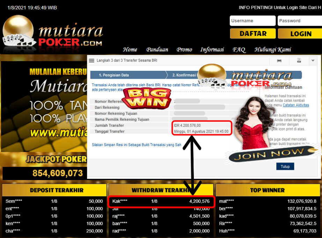Open the Home menu item
The height and width of the screenshot is (238, 322).
tap(130, 50)
